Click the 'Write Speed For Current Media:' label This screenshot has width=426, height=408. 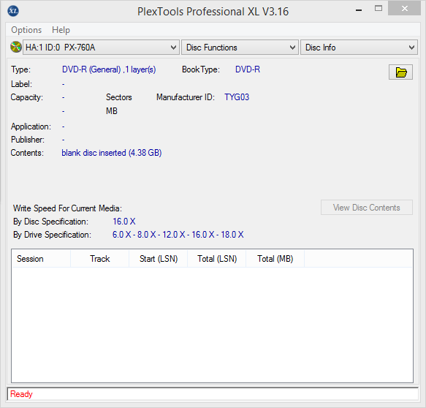point(67,208)
